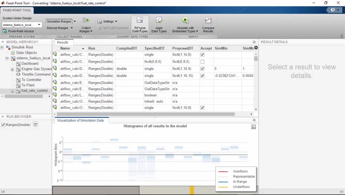Click result icon of the fixdt(0,8,0) row
The width and height of the screenshot is (345, 195).
[55, 61]
